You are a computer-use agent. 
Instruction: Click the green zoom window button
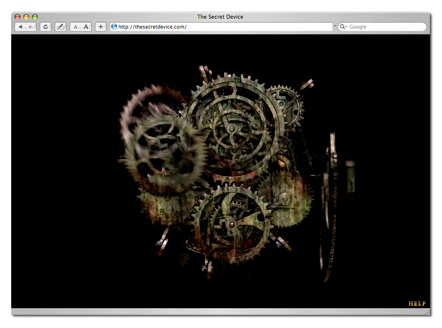(x=35, y=17)
